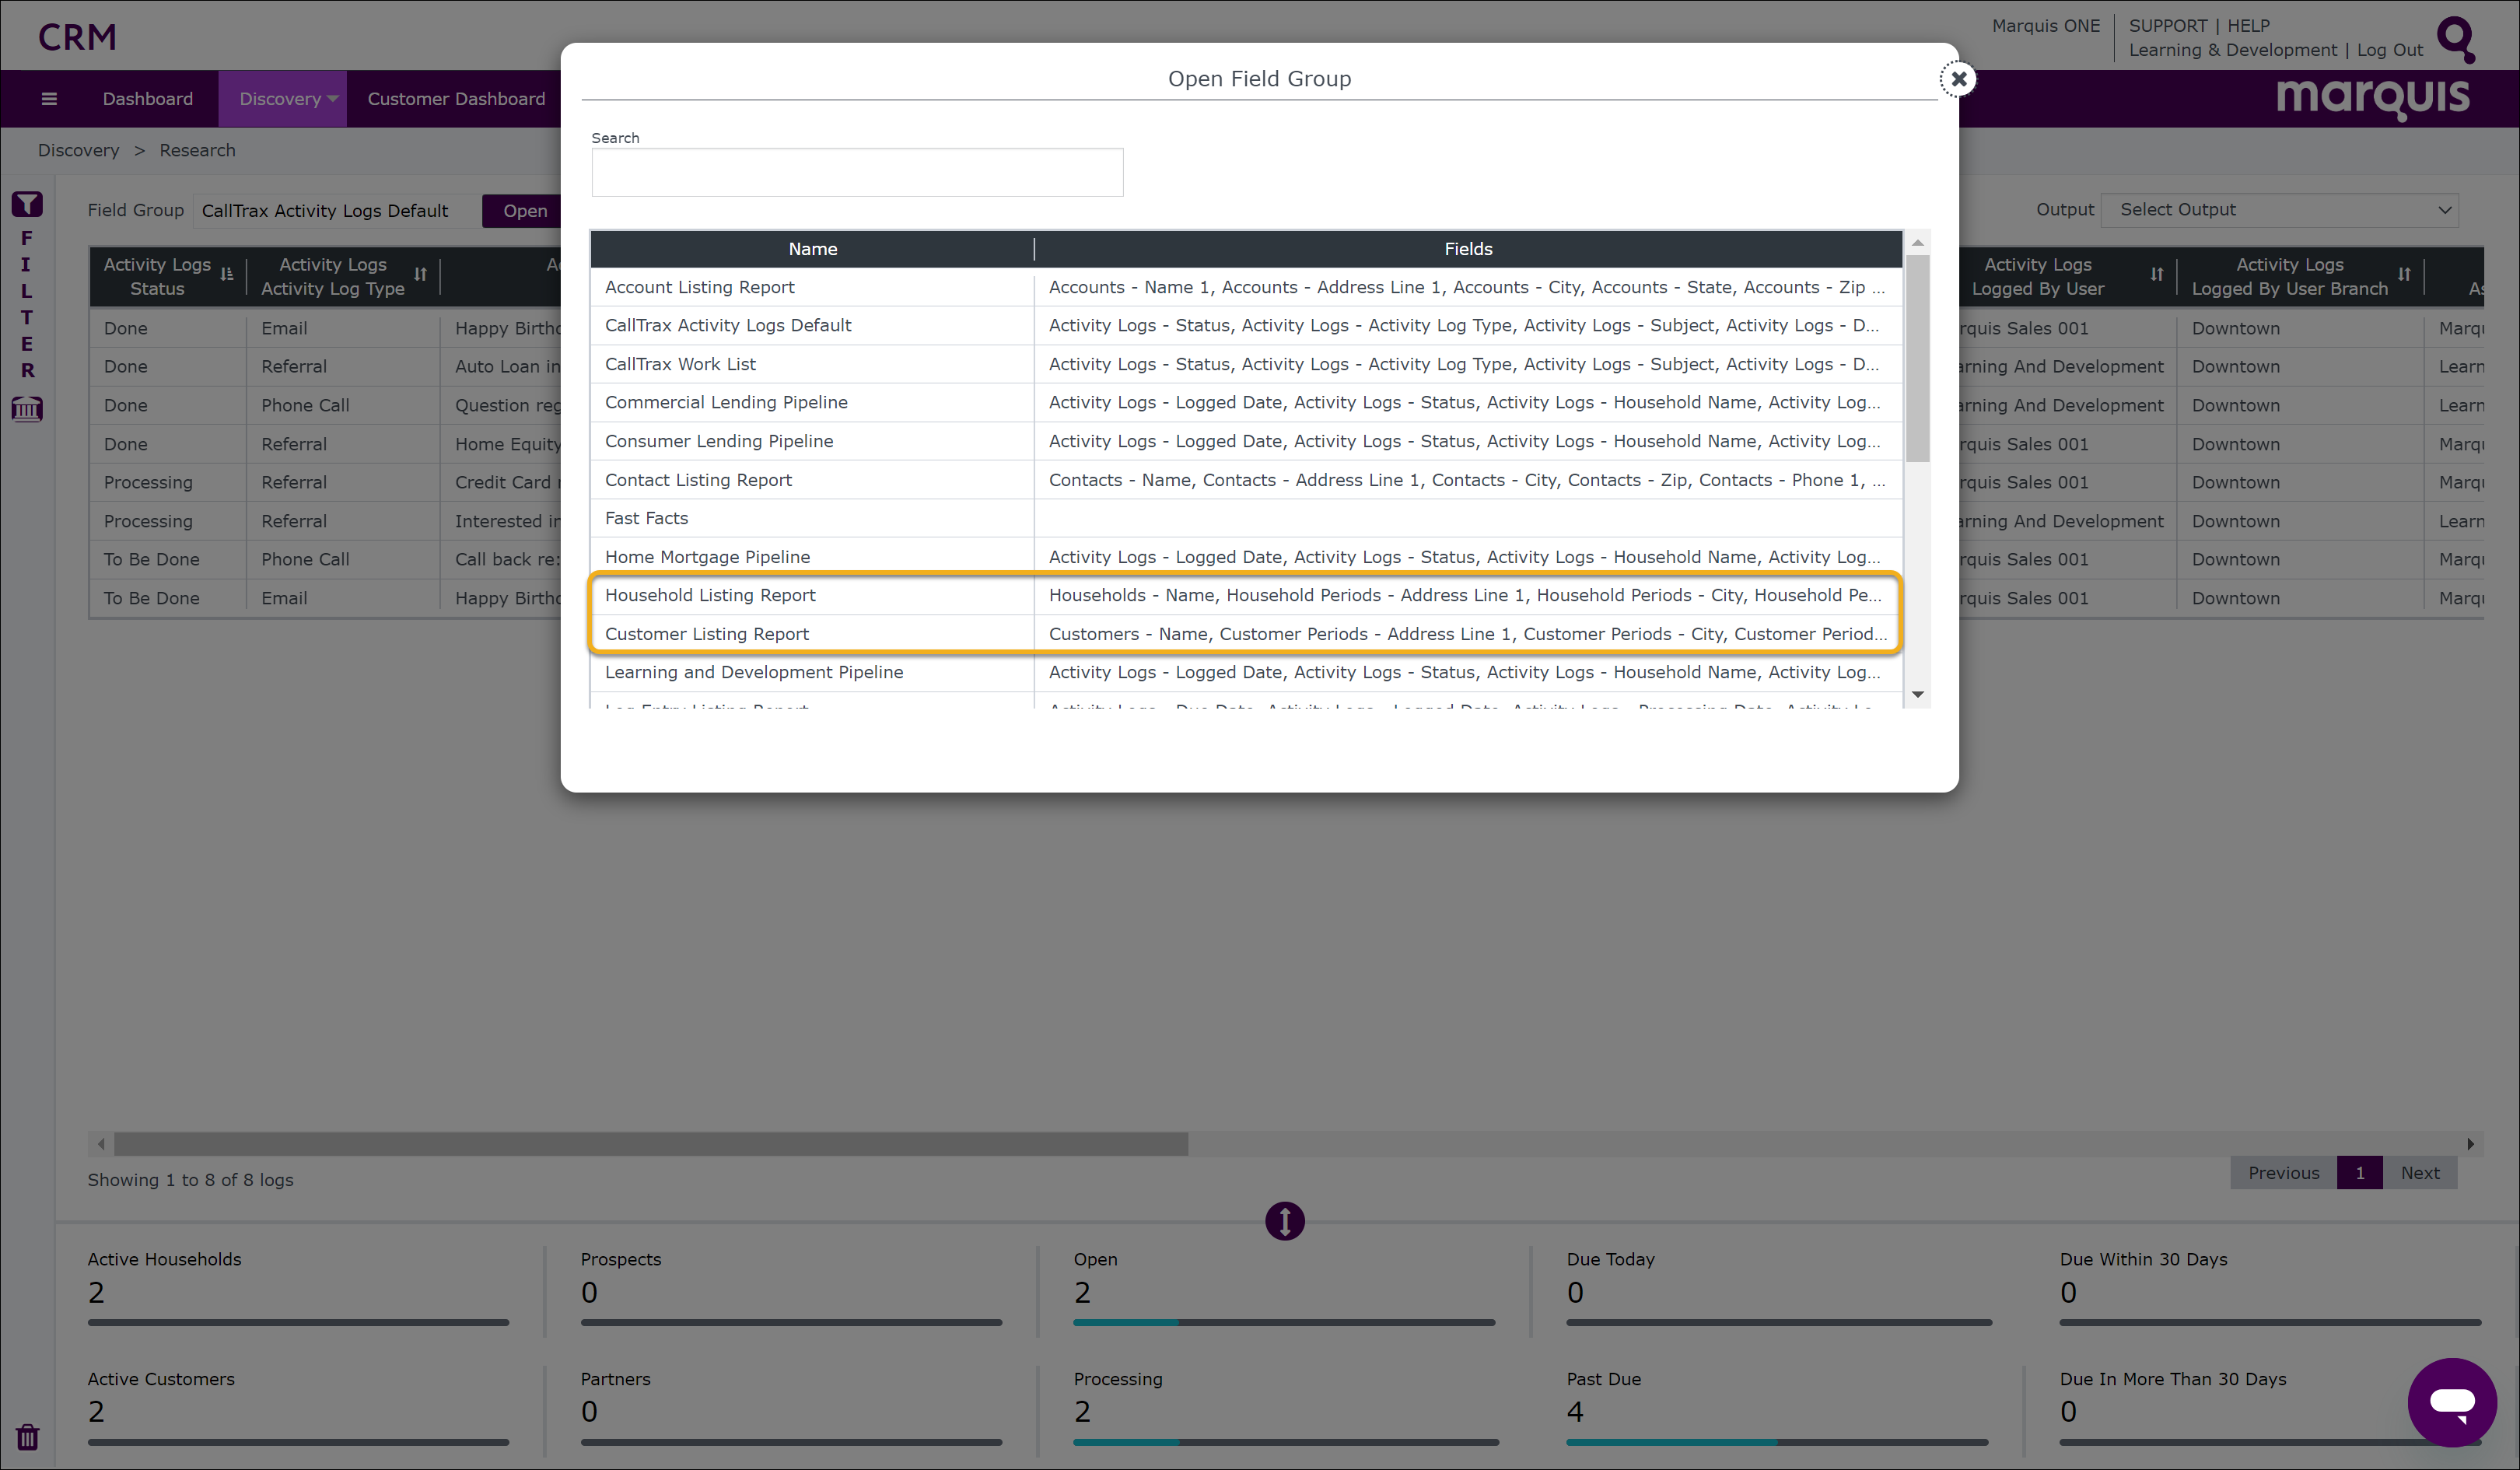Click Discovery in the breadcrumb

(79, 150)
